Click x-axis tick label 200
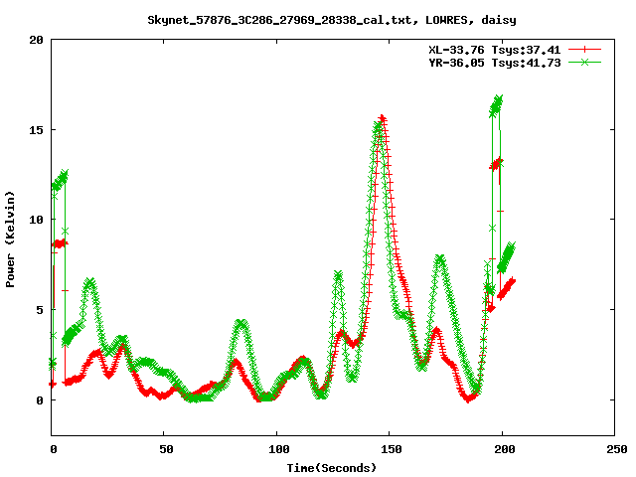The image size is (636, 477). [x=504, y=449]
